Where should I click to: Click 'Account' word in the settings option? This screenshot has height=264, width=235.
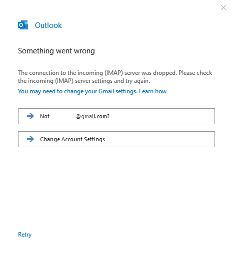click(x=72, y=139)
